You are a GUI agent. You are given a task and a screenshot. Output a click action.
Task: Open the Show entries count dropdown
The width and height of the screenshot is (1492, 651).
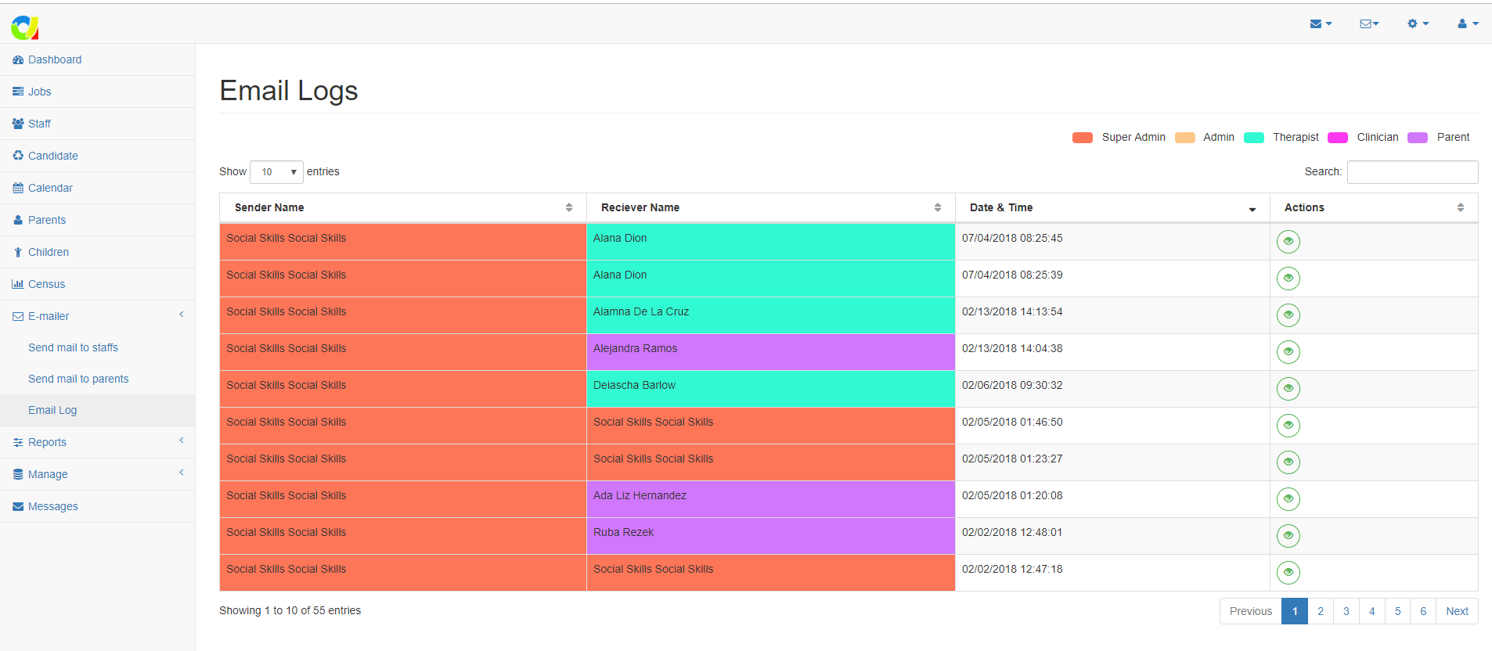[276, 172]
